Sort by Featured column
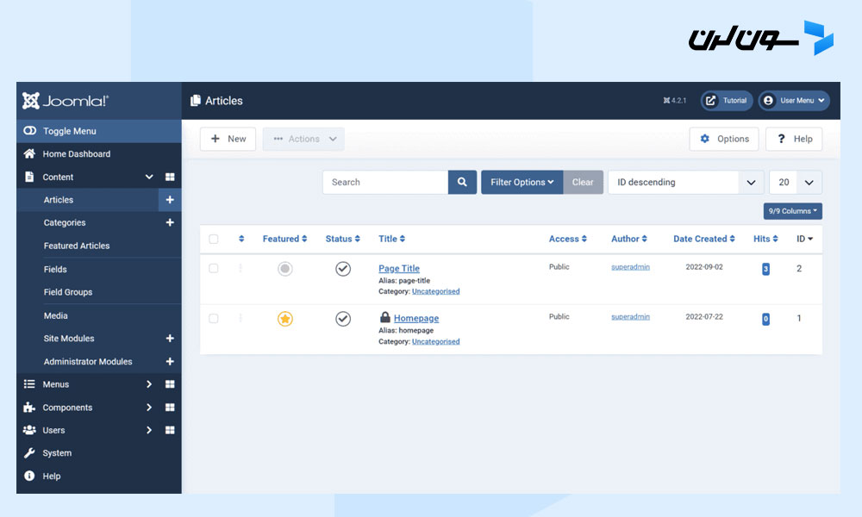The image size is (862, 517). pyautogui.click(x=284, y=239)
